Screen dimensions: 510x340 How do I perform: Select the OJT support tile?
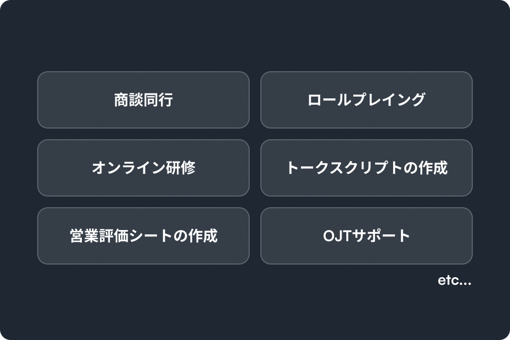tap(367, 236)
